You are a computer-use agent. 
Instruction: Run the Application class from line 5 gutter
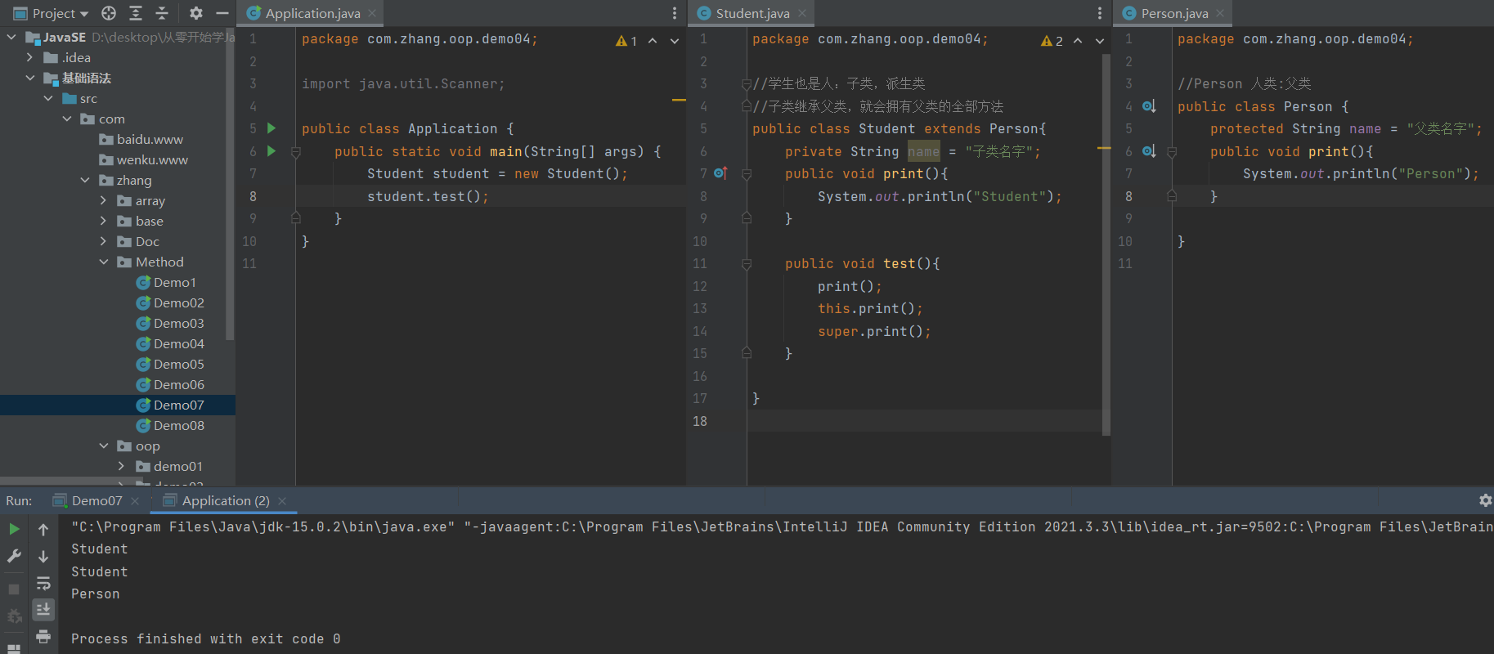point(271,128)
